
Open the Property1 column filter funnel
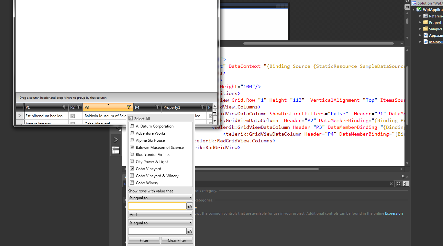pyautogui.click(x=202, y=107)
